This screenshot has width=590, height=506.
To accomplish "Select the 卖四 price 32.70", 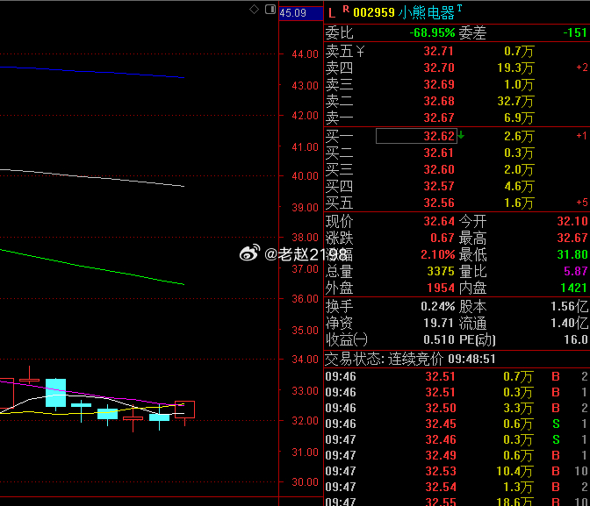I will 439,68.
